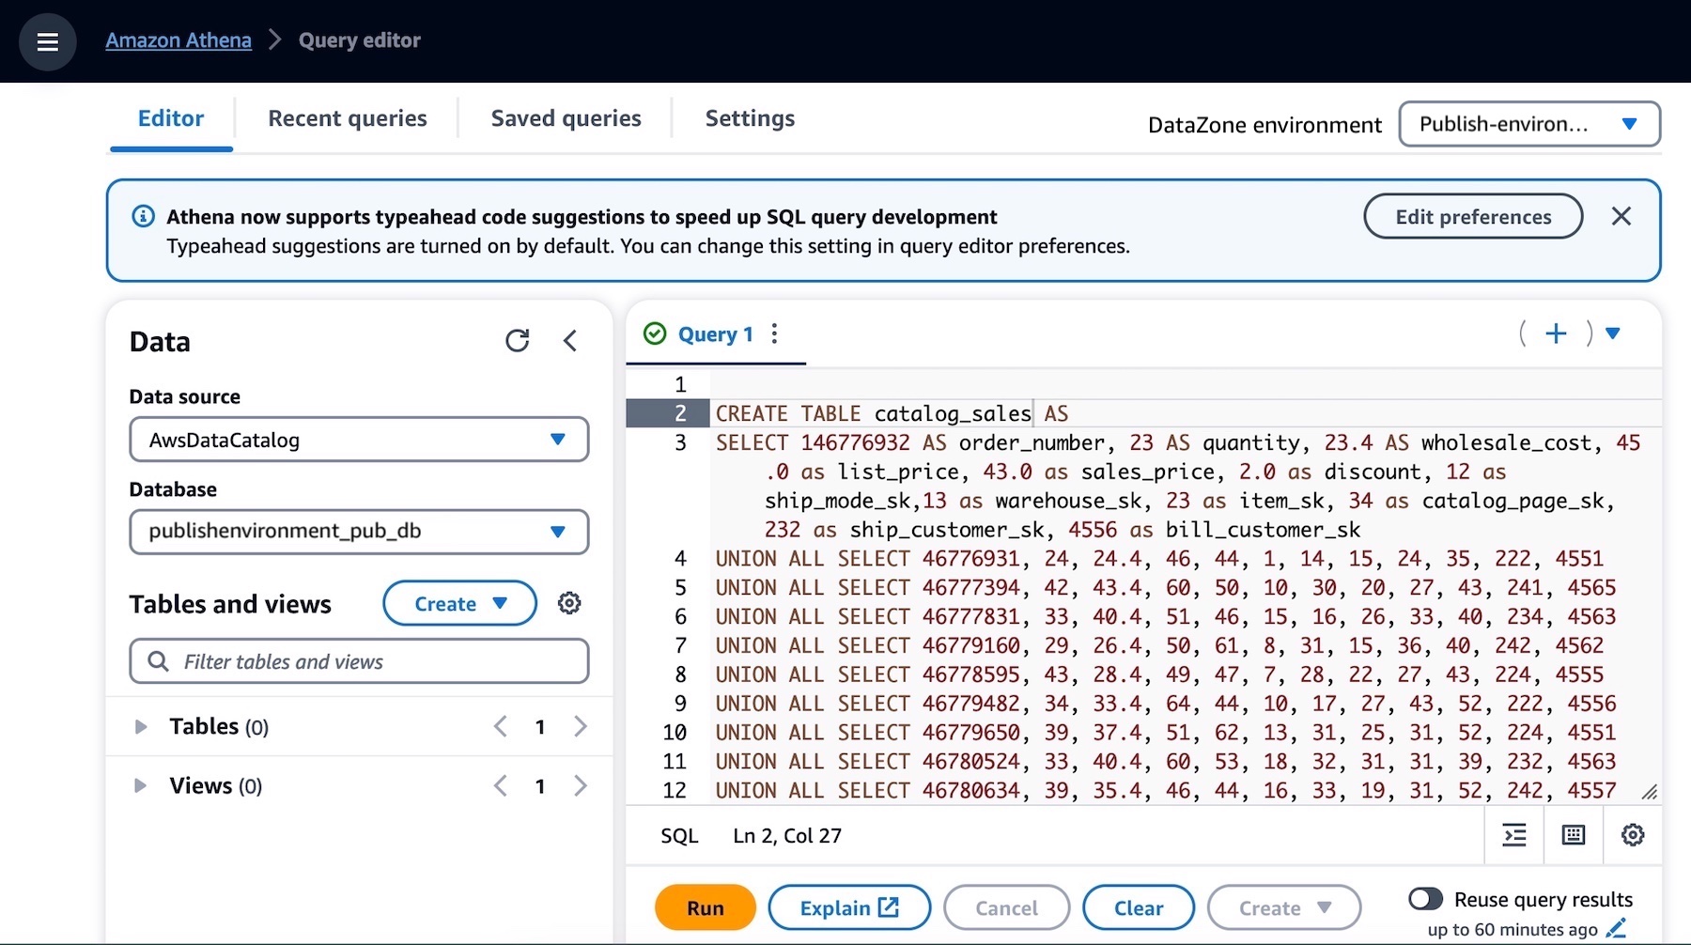
Task: Refresh the Data panel
Action: click(x=517, y=340)
